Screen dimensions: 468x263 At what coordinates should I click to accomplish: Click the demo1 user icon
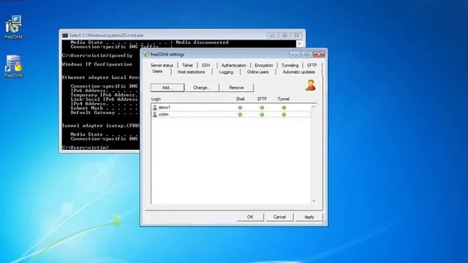tap(154, 107)
